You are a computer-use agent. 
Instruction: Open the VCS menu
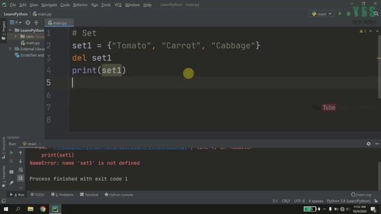[x=118, y=5]
